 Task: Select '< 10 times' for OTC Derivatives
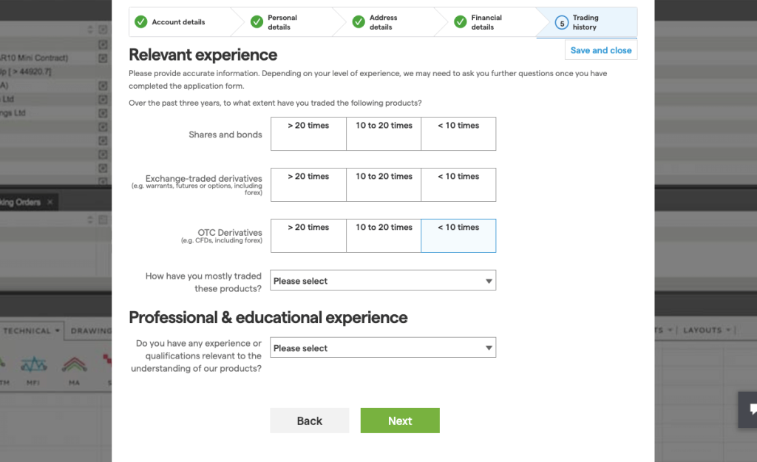458,236
